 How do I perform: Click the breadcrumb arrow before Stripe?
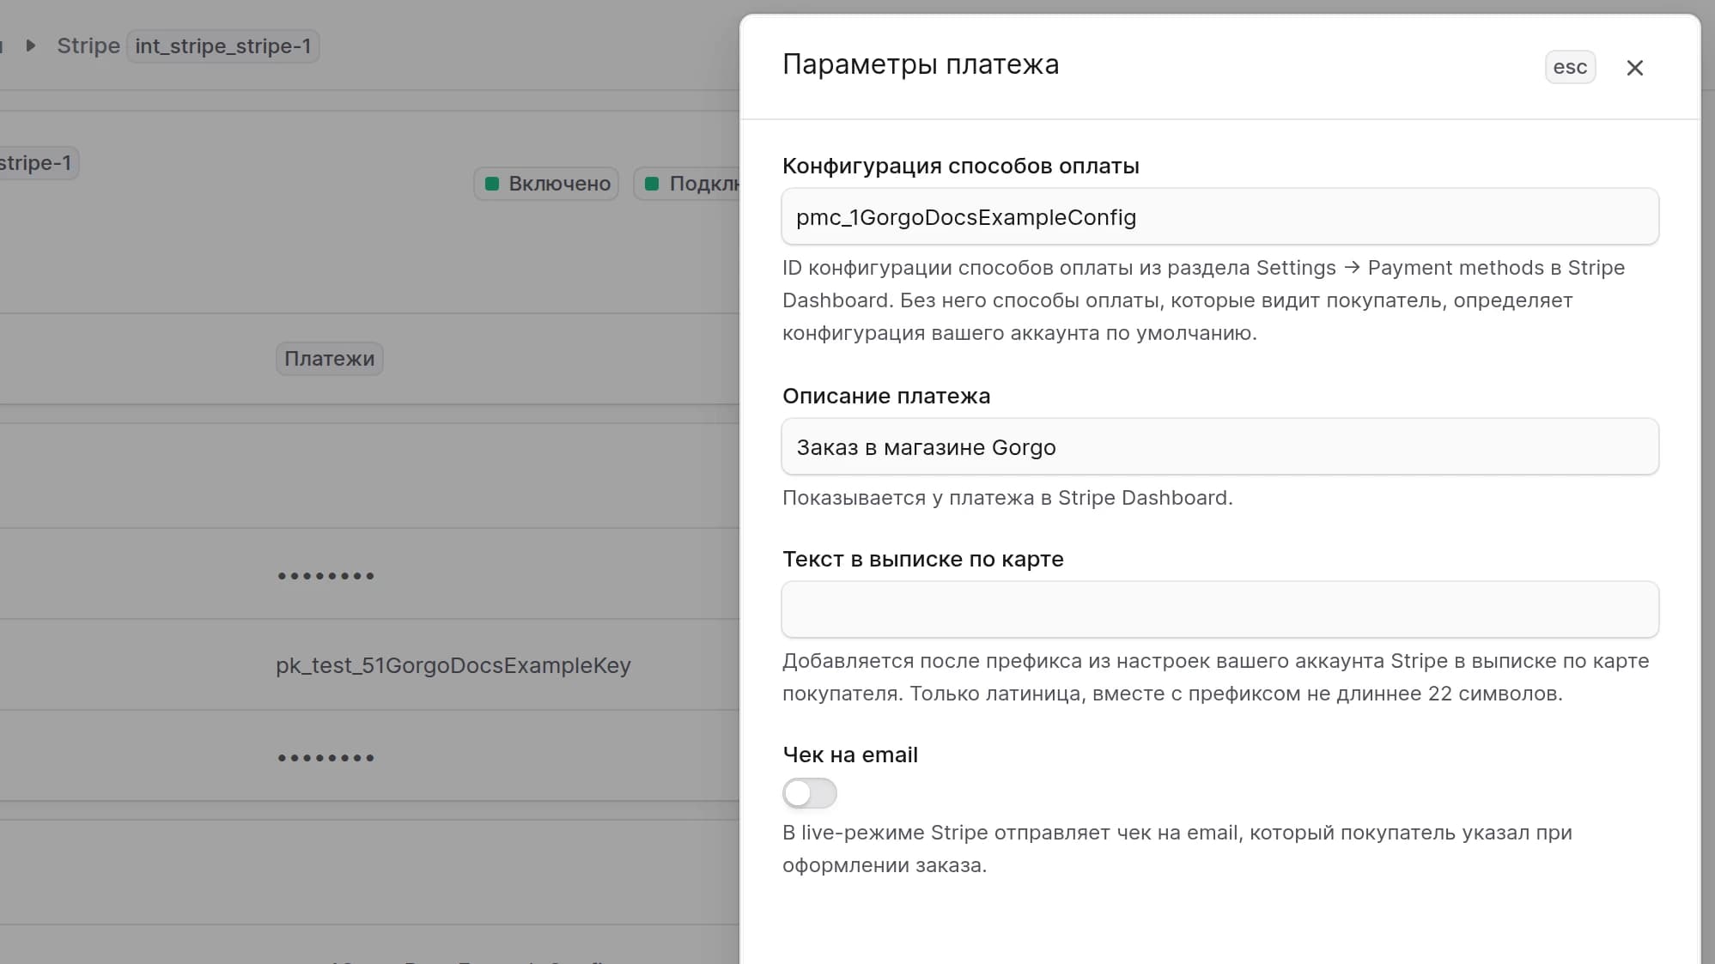[31, 45]
